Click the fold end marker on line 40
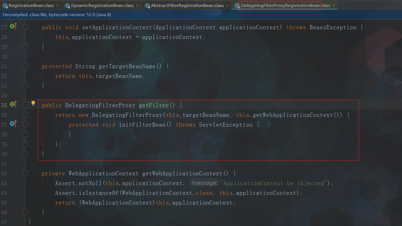This screenshot has width=402, height=226. pos(25,153)
